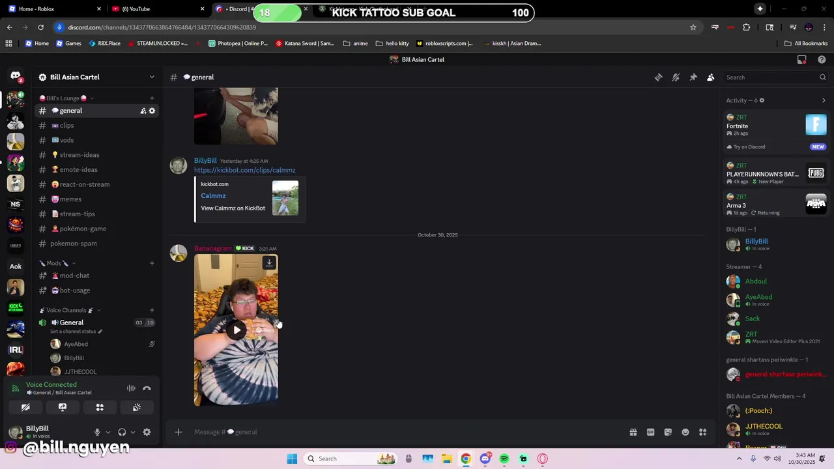
Task: Open apps launcher in message bar
Action: click(x=702, y=432)
